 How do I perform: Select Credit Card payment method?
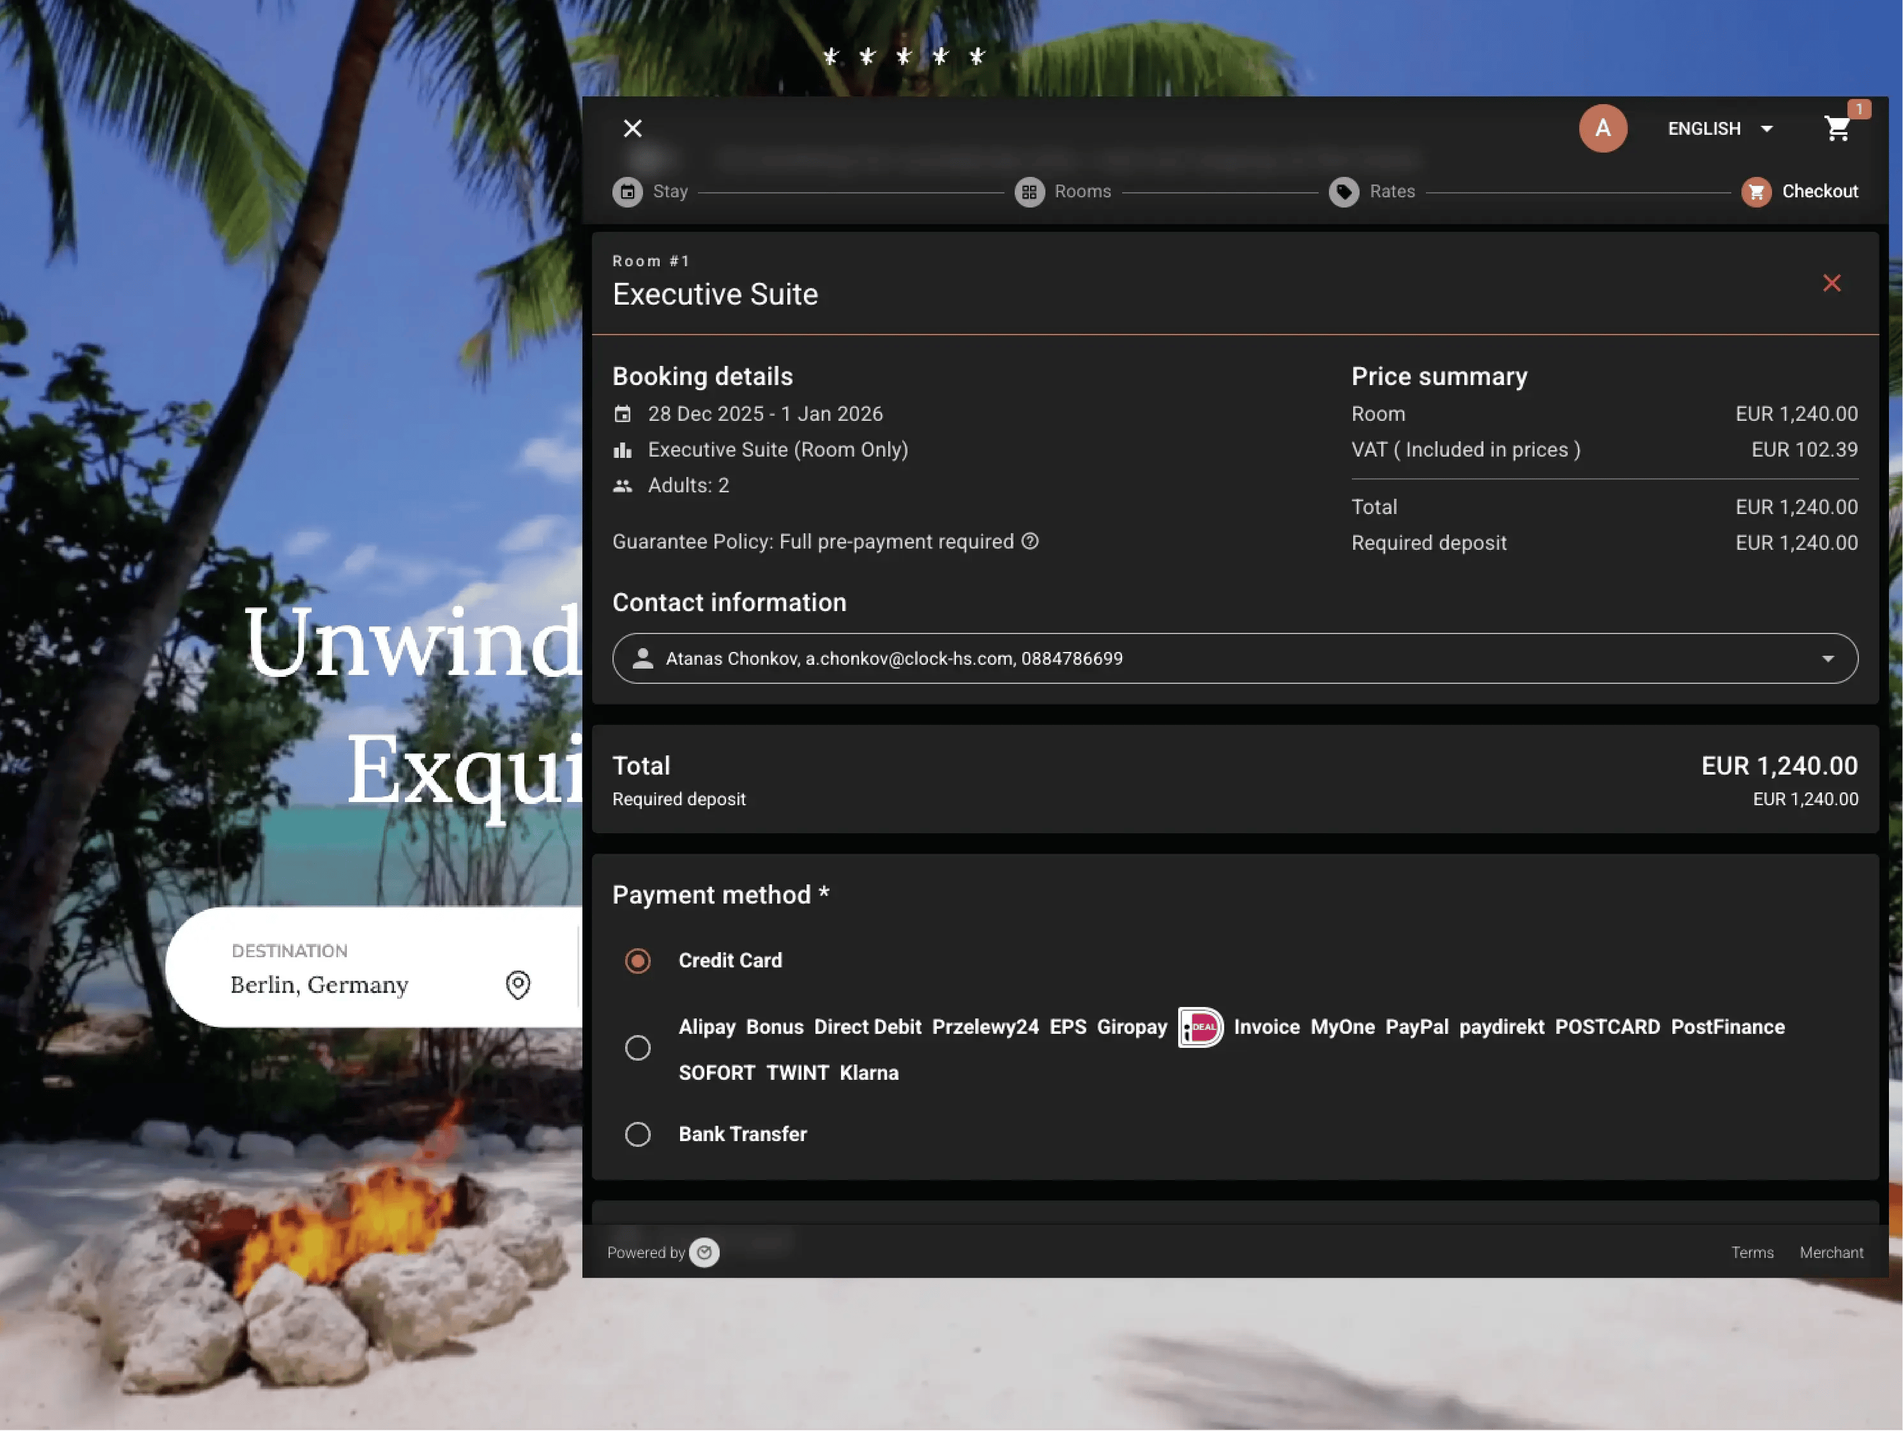point(637,960)
